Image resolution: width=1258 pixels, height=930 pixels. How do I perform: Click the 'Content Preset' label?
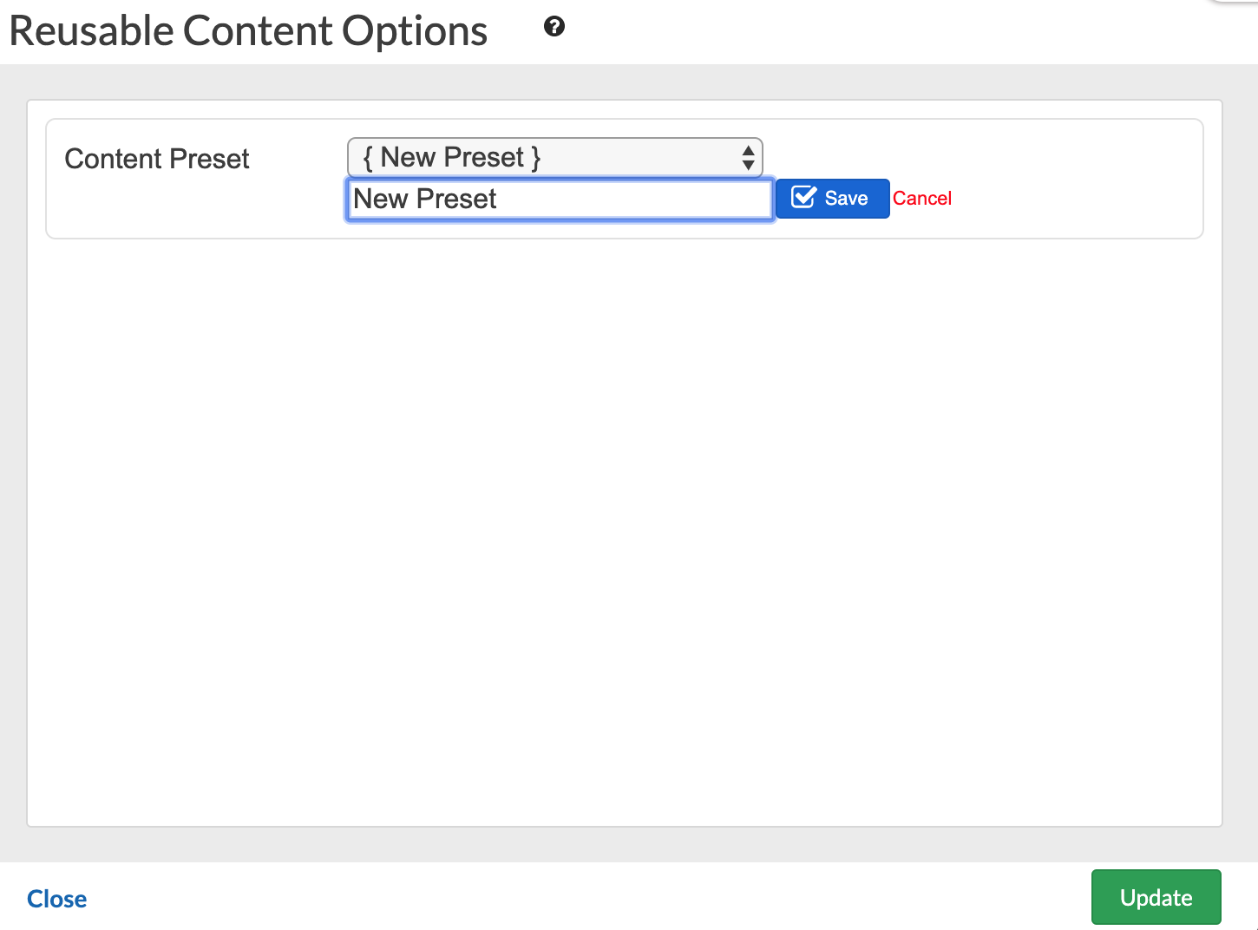(157, 159)
